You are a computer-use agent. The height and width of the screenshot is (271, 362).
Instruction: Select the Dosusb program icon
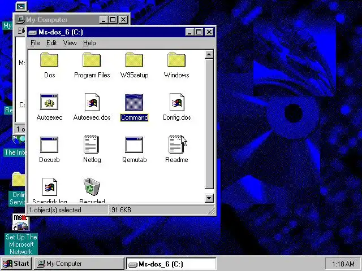tap(49, 145)
